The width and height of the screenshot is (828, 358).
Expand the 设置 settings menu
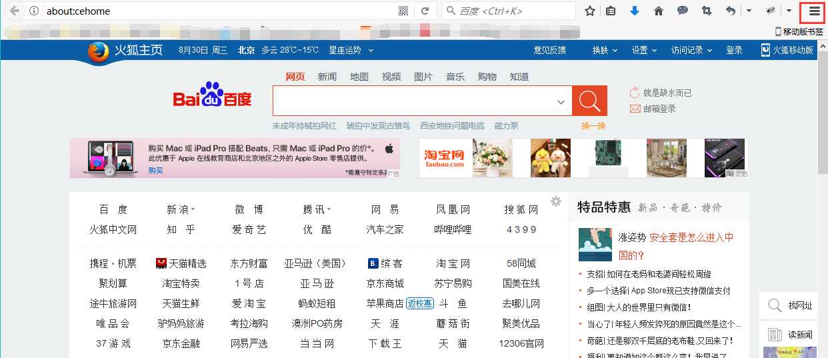click(x=644, y=51)
